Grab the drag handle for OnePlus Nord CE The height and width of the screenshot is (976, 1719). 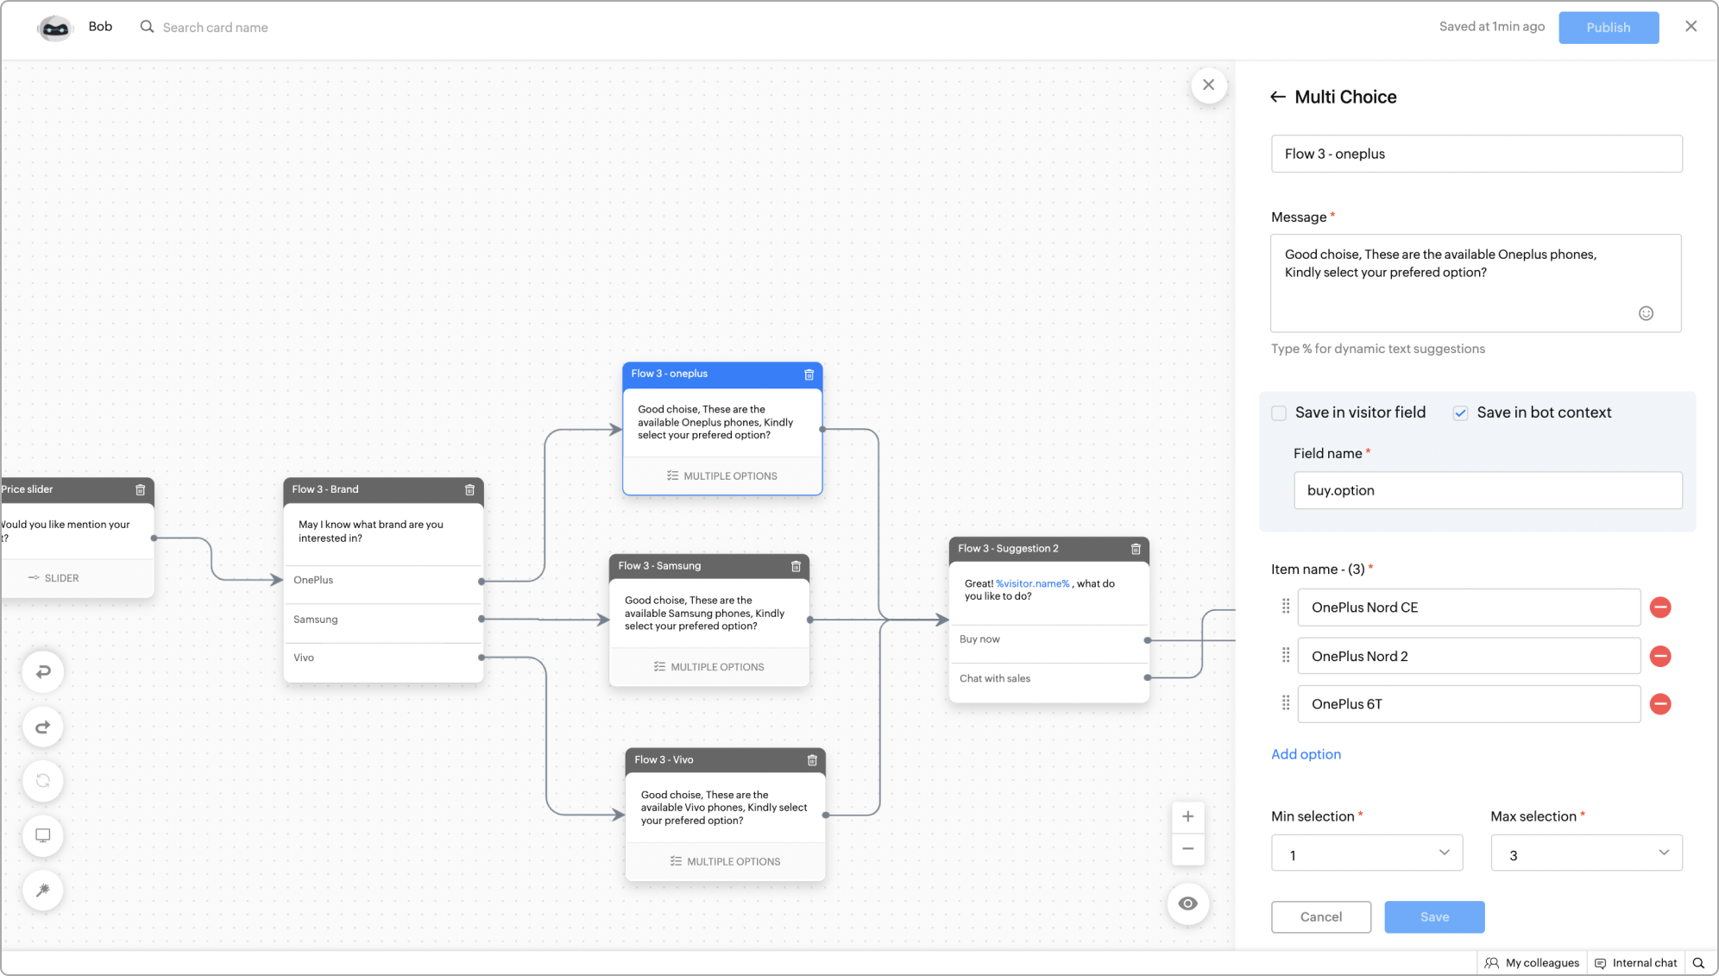1286,607
